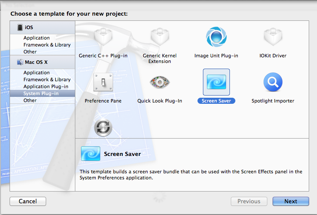Click the Previous button
Viewport: 317px width, 215px height.
coord(249,201)
